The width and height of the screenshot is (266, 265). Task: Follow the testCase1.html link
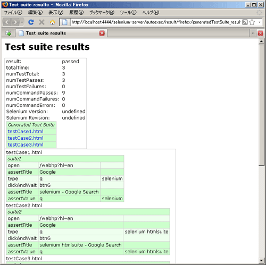(26, 132)
